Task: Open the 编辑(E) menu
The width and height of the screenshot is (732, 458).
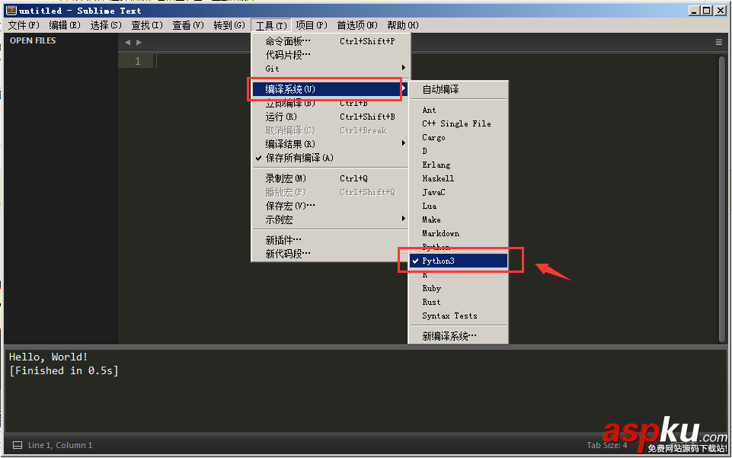Action: click(65, 25)
